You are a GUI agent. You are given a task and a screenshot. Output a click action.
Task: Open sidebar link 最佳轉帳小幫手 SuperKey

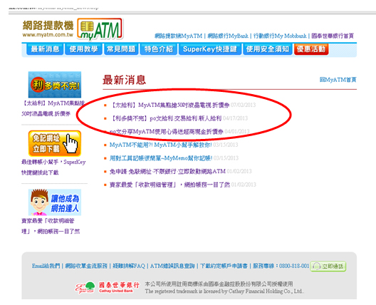point(53,167)
